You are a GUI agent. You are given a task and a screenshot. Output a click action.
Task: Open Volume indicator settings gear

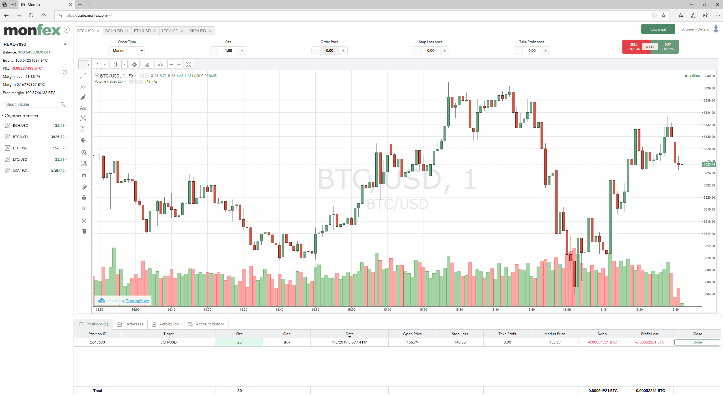[x=136, y=82]
